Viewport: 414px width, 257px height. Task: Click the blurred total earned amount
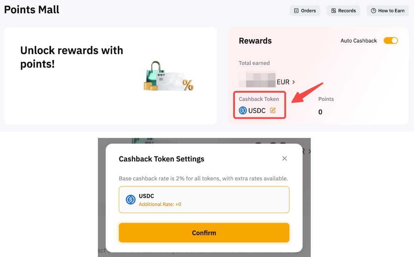[x=257, y=79]
